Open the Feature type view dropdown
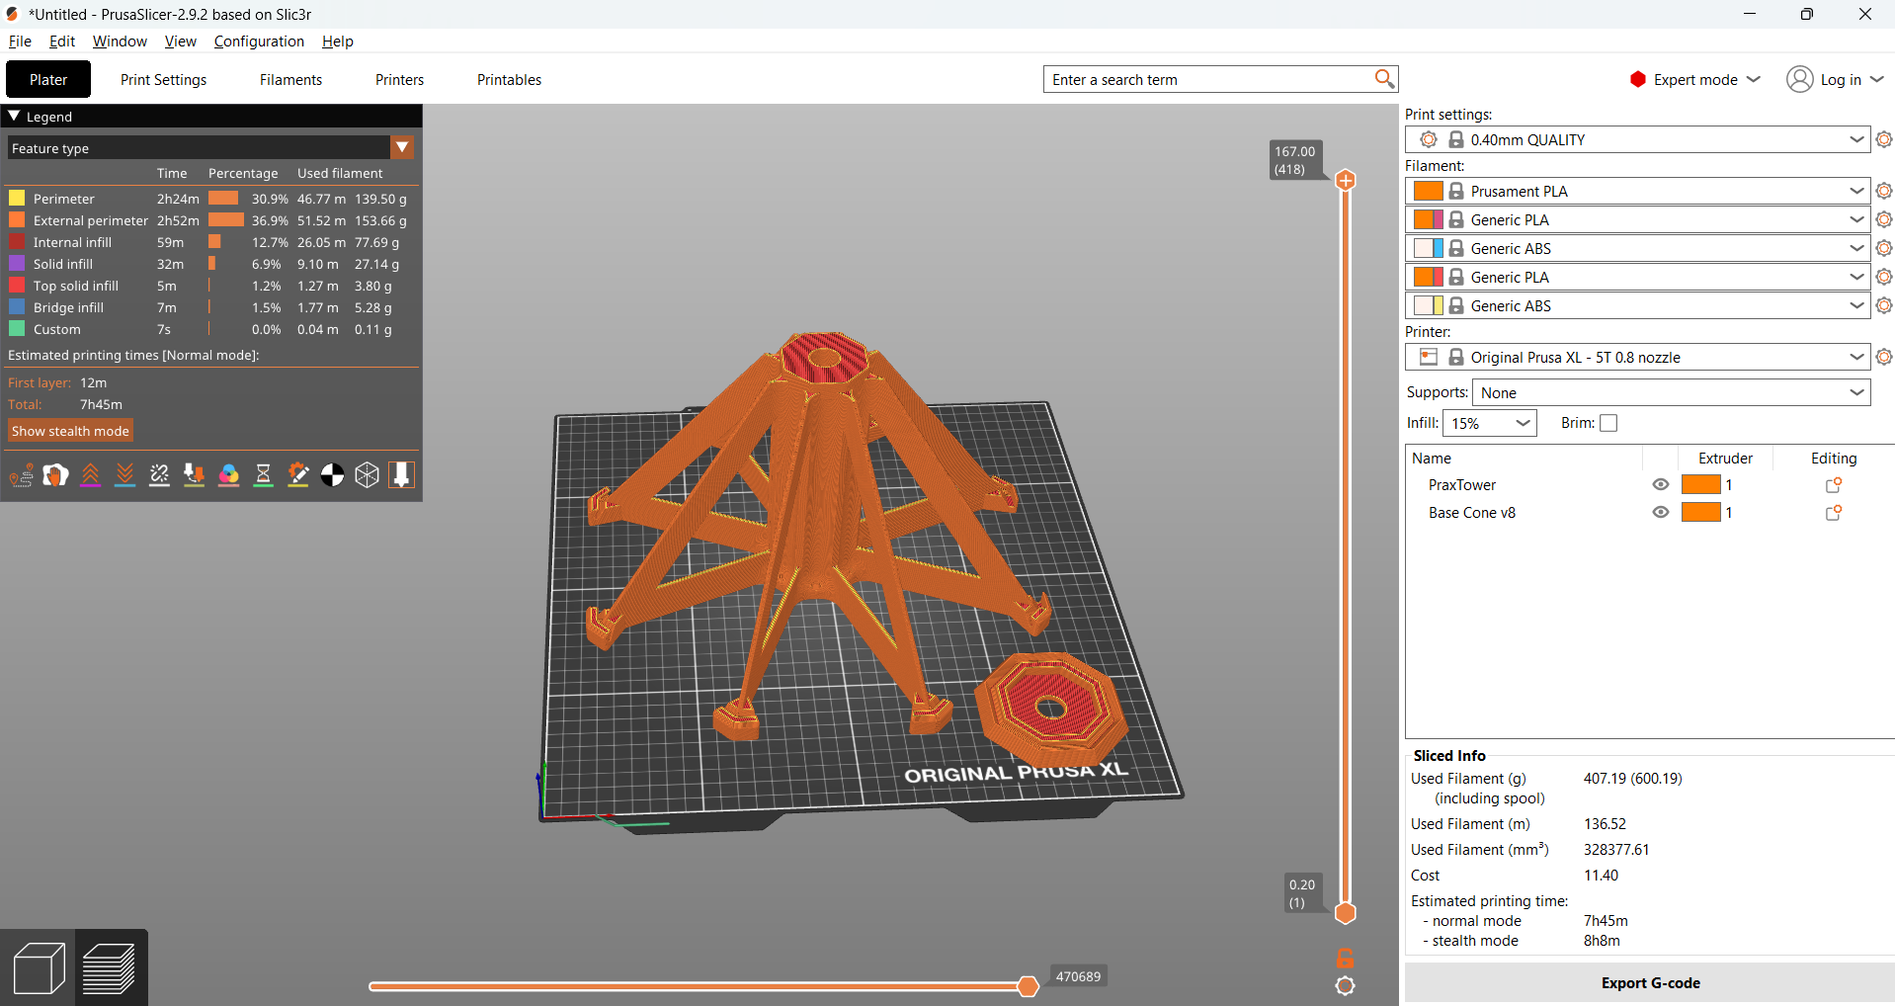1895x1006 pixels. pyautogui.click(x=210, y=148)
